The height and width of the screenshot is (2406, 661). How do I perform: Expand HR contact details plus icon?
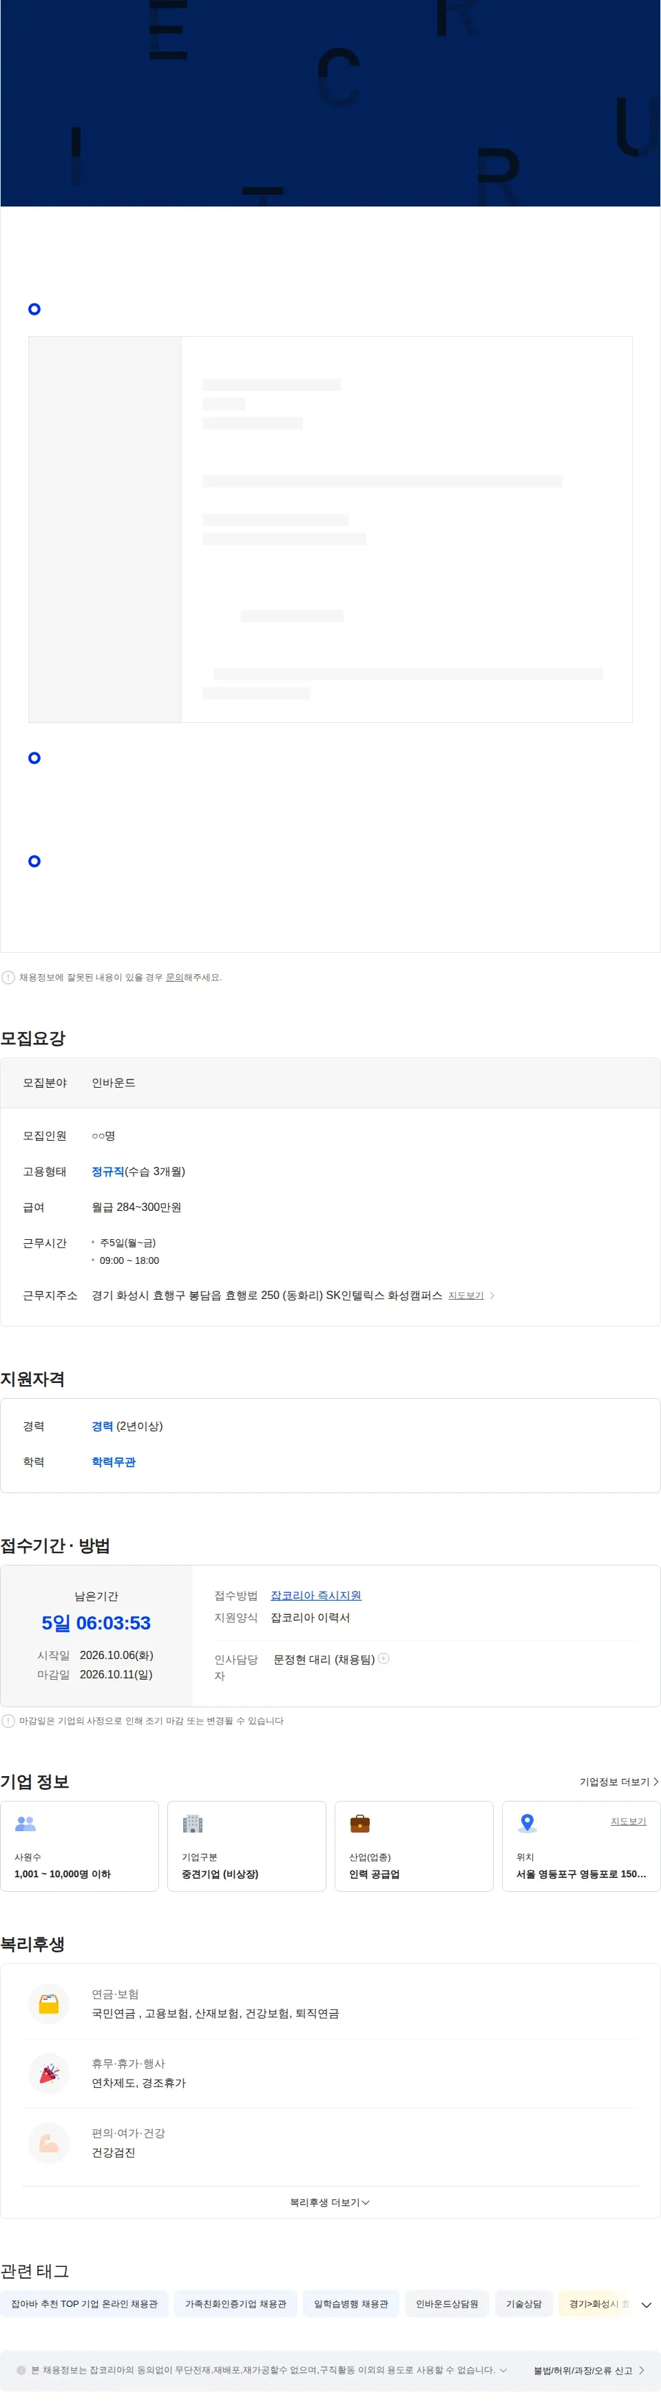tap(384, 1659)
